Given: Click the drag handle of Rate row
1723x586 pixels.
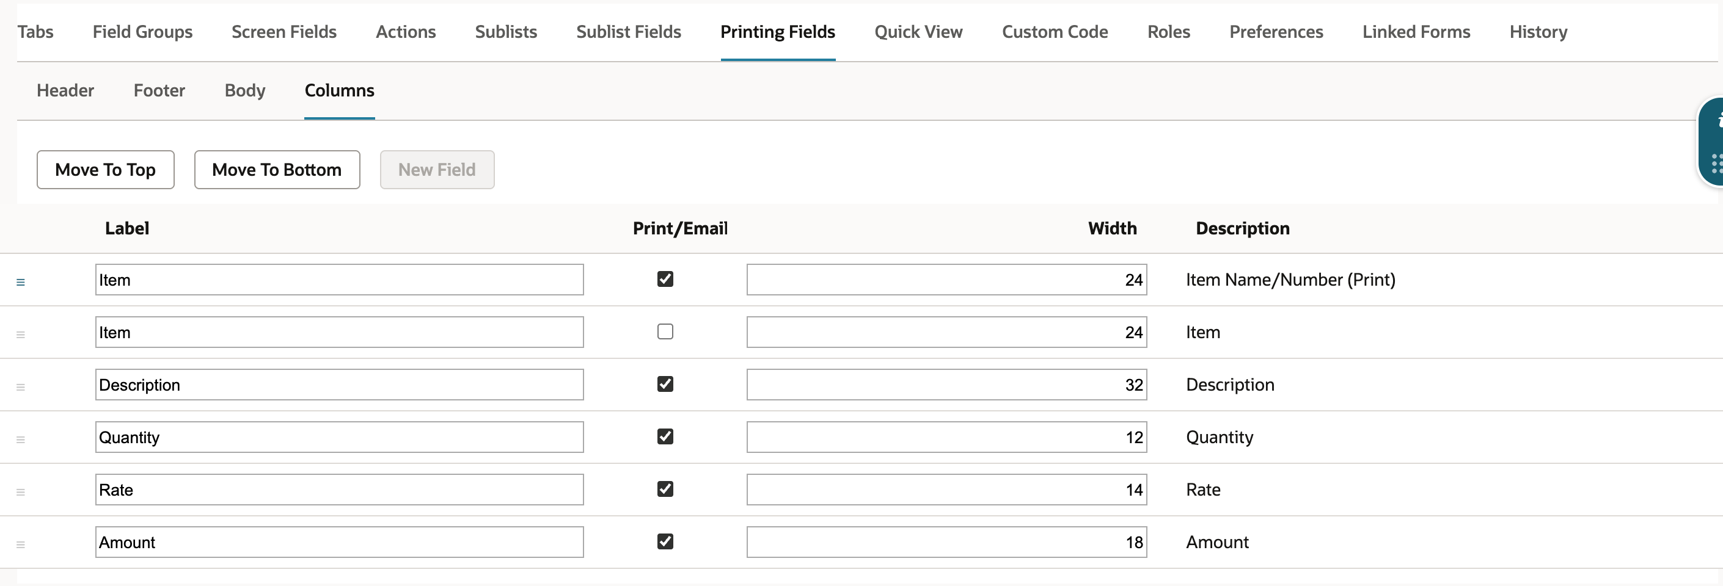Looking at the screenshot, I should (21, 492).
